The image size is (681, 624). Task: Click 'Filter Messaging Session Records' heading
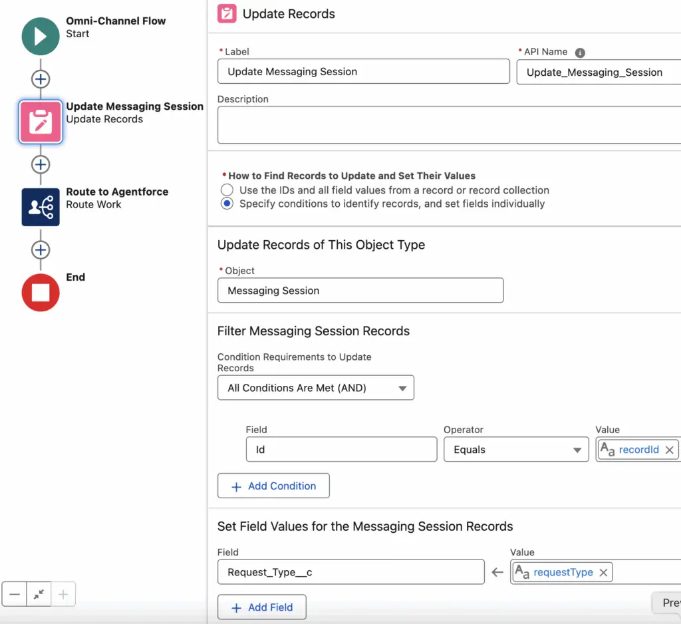point(314,331)
